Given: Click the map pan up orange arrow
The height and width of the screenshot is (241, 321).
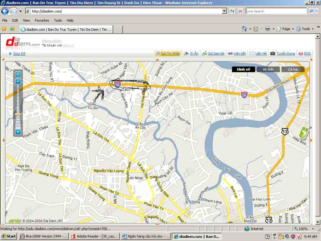Looking at the screenshot, I should click(157, 60).
